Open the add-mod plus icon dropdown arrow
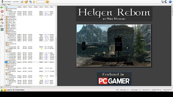This screenshot has width=173, height=97. [x=4, y=8]
